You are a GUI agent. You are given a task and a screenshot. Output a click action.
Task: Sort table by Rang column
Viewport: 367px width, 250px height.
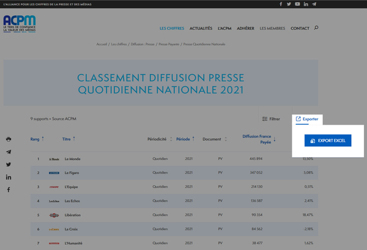pos(37,139)
